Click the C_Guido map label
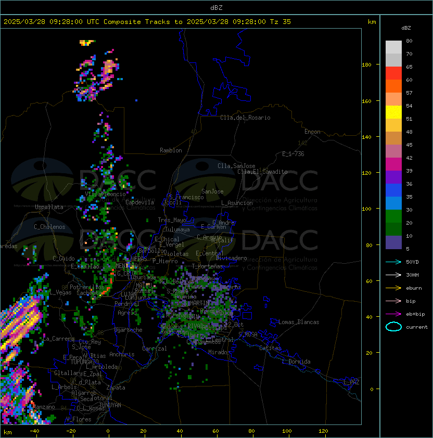This screenshot has width=433, height=438. pyautogui.click(x=63, y=259)
